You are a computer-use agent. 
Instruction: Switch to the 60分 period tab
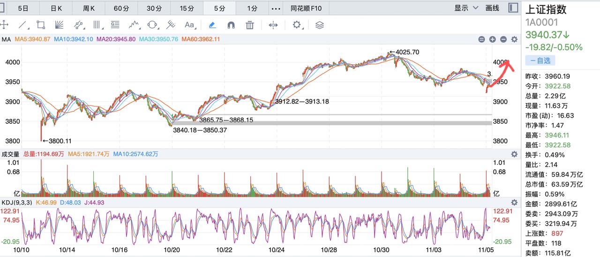click(x=121, y=8)
